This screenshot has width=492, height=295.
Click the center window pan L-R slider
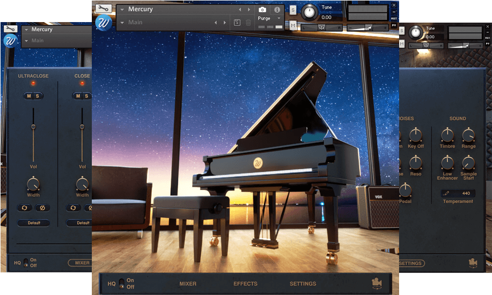(x=322, y=28)
